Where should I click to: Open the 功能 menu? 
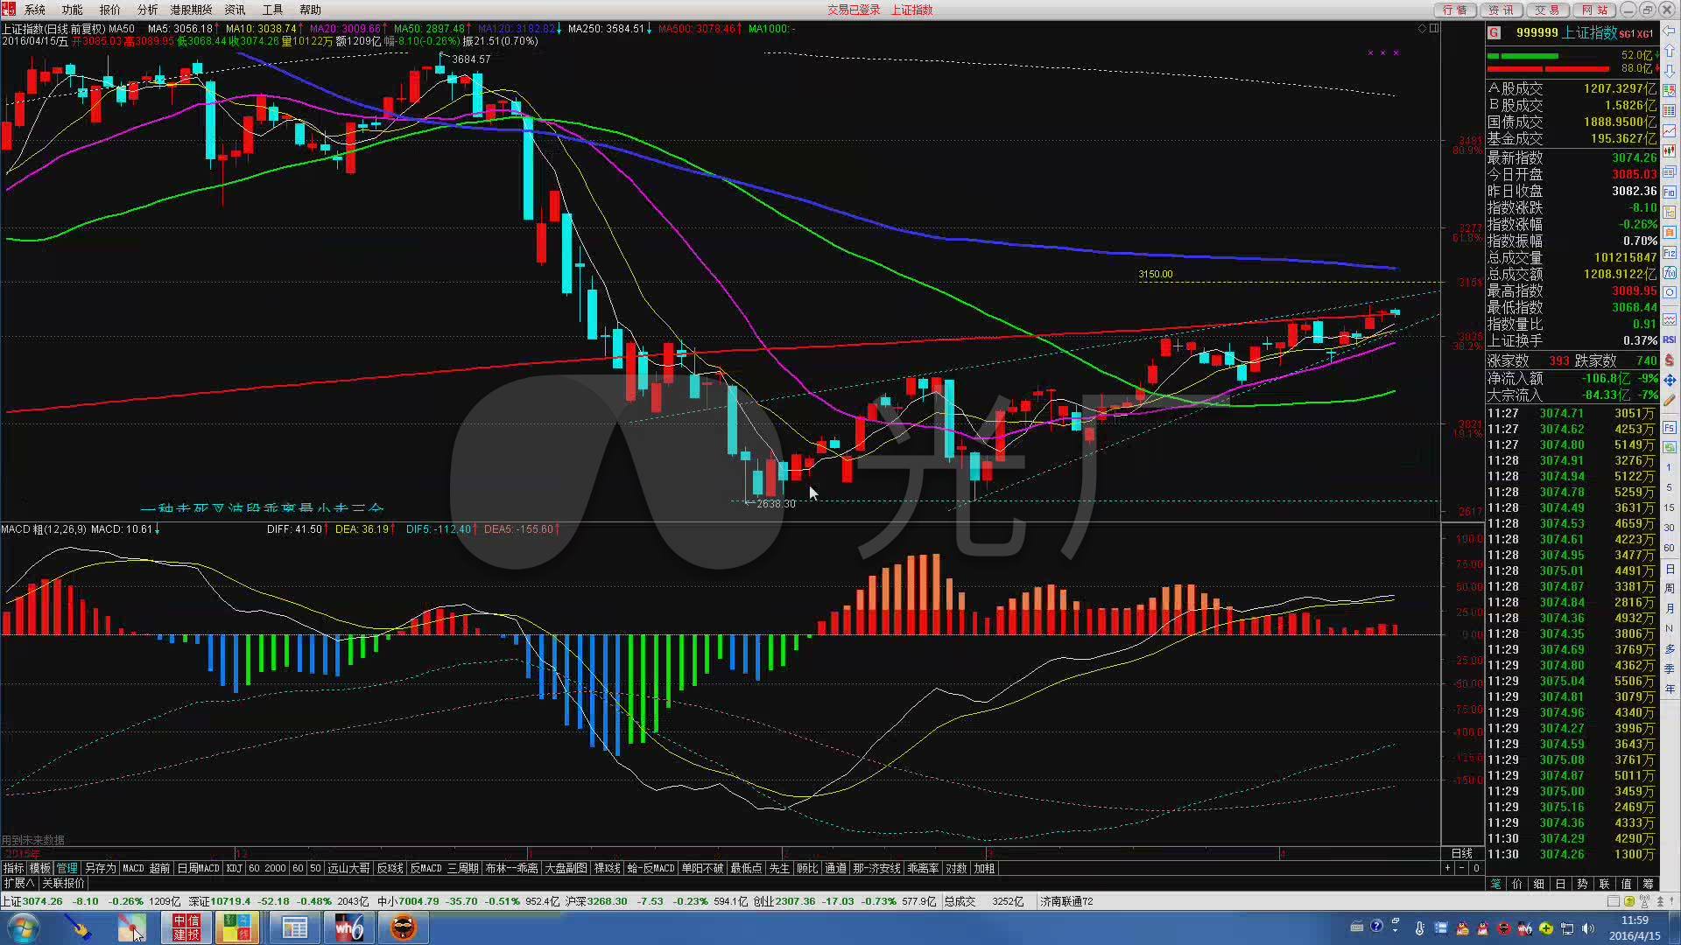pos(72,10)
